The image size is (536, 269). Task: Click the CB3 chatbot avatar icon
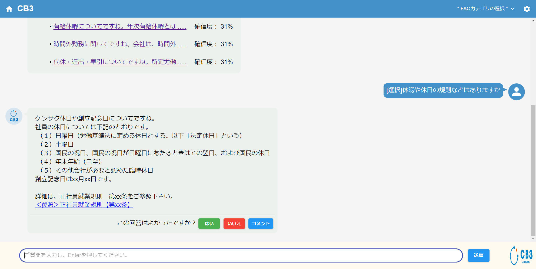[14, 116]
